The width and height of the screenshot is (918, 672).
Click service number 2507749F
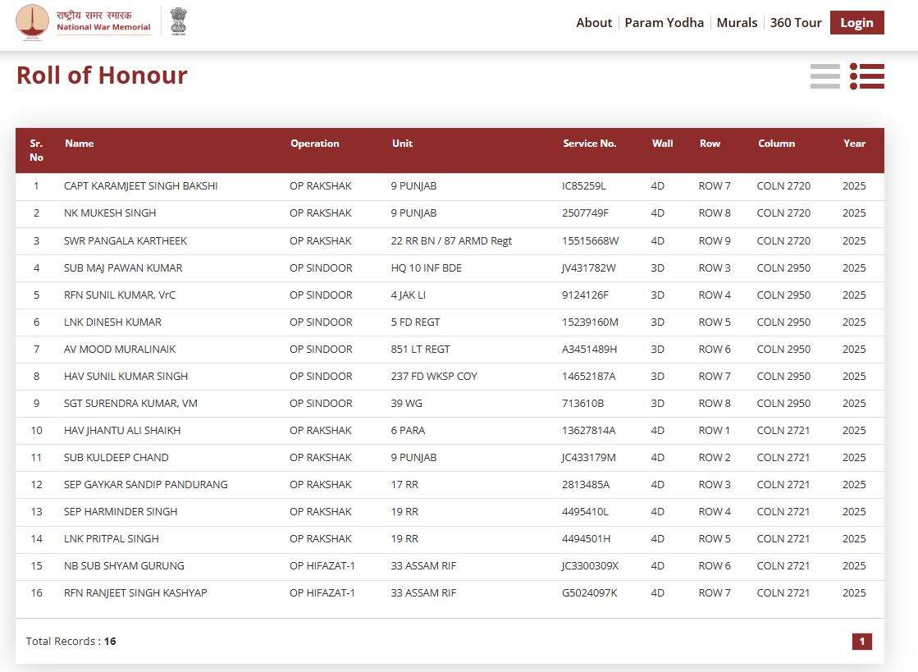tap(585, 213)
